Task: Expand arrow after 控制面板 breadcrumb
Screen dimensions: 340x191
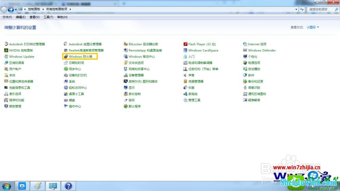Action: point(43,9)
